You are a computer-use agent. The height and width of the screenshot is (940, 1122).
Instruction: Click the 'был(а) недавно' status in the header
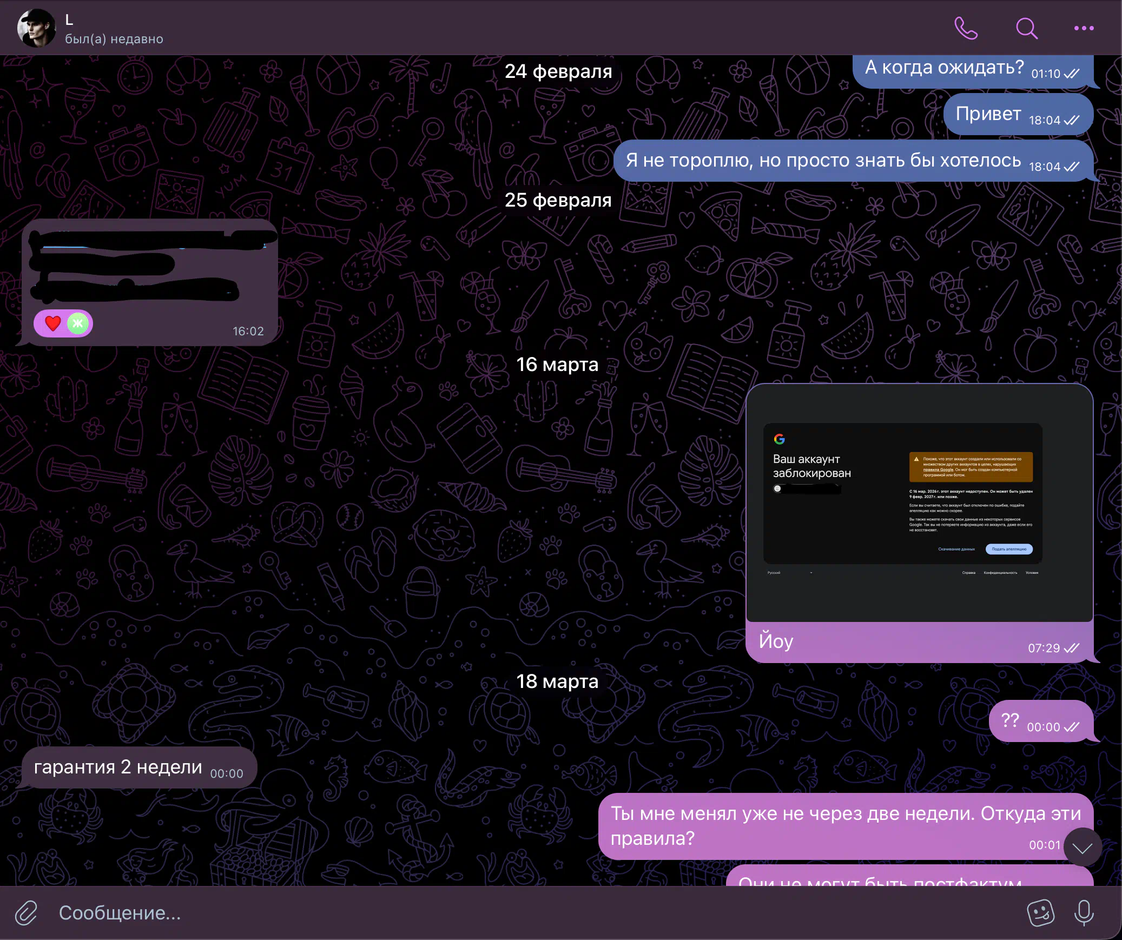click(114, 39)
